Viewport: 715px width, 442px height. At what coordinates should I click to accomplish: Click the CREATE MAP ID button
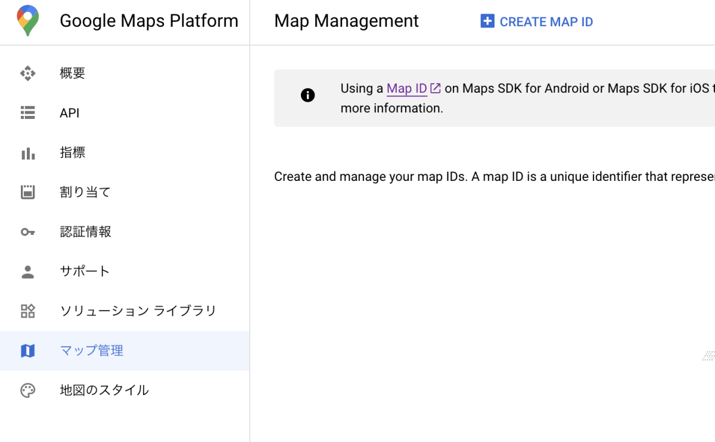click(537, 21)
